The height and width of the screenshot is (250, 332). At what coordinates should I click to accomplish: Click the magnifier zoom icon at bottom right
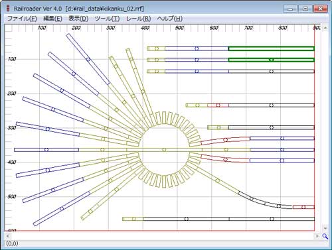click(325, 236)
